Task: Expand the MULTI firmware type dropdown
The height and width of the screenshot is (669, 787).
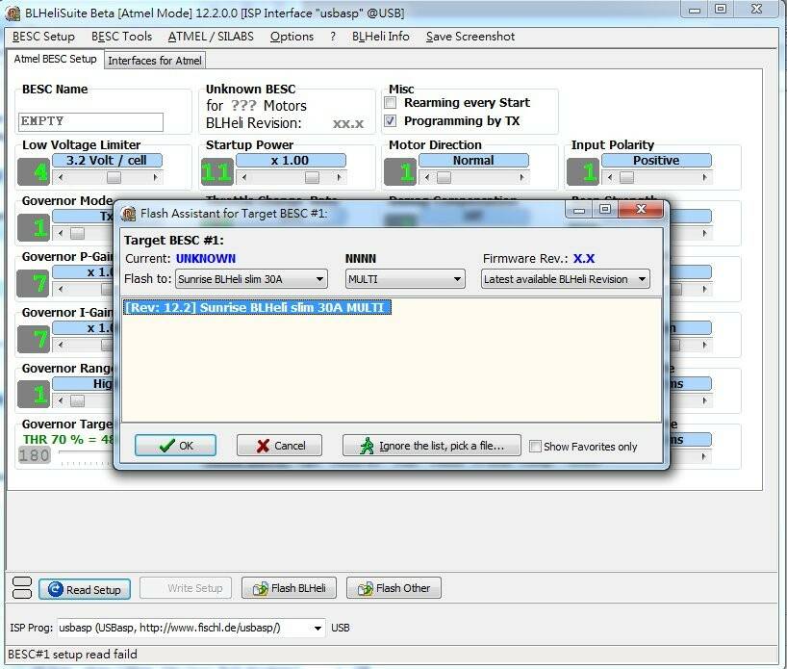Action: click(405, 279)
